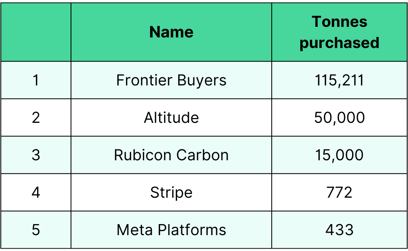Click the word purchased in the header
Screen dimensions: 408x251
click(x=339, y=43)
